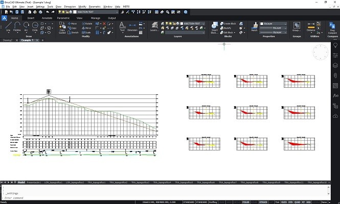Click the Mirror tool
This screenshot has height=204, width=340.
point(86,28)
